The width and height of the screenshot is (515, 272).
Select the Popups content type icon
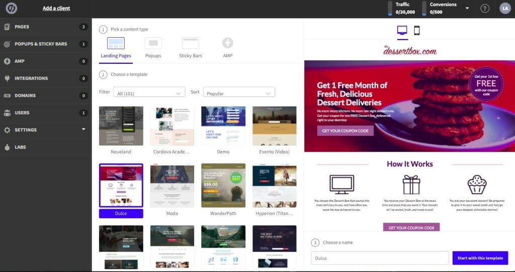[153, 43]
